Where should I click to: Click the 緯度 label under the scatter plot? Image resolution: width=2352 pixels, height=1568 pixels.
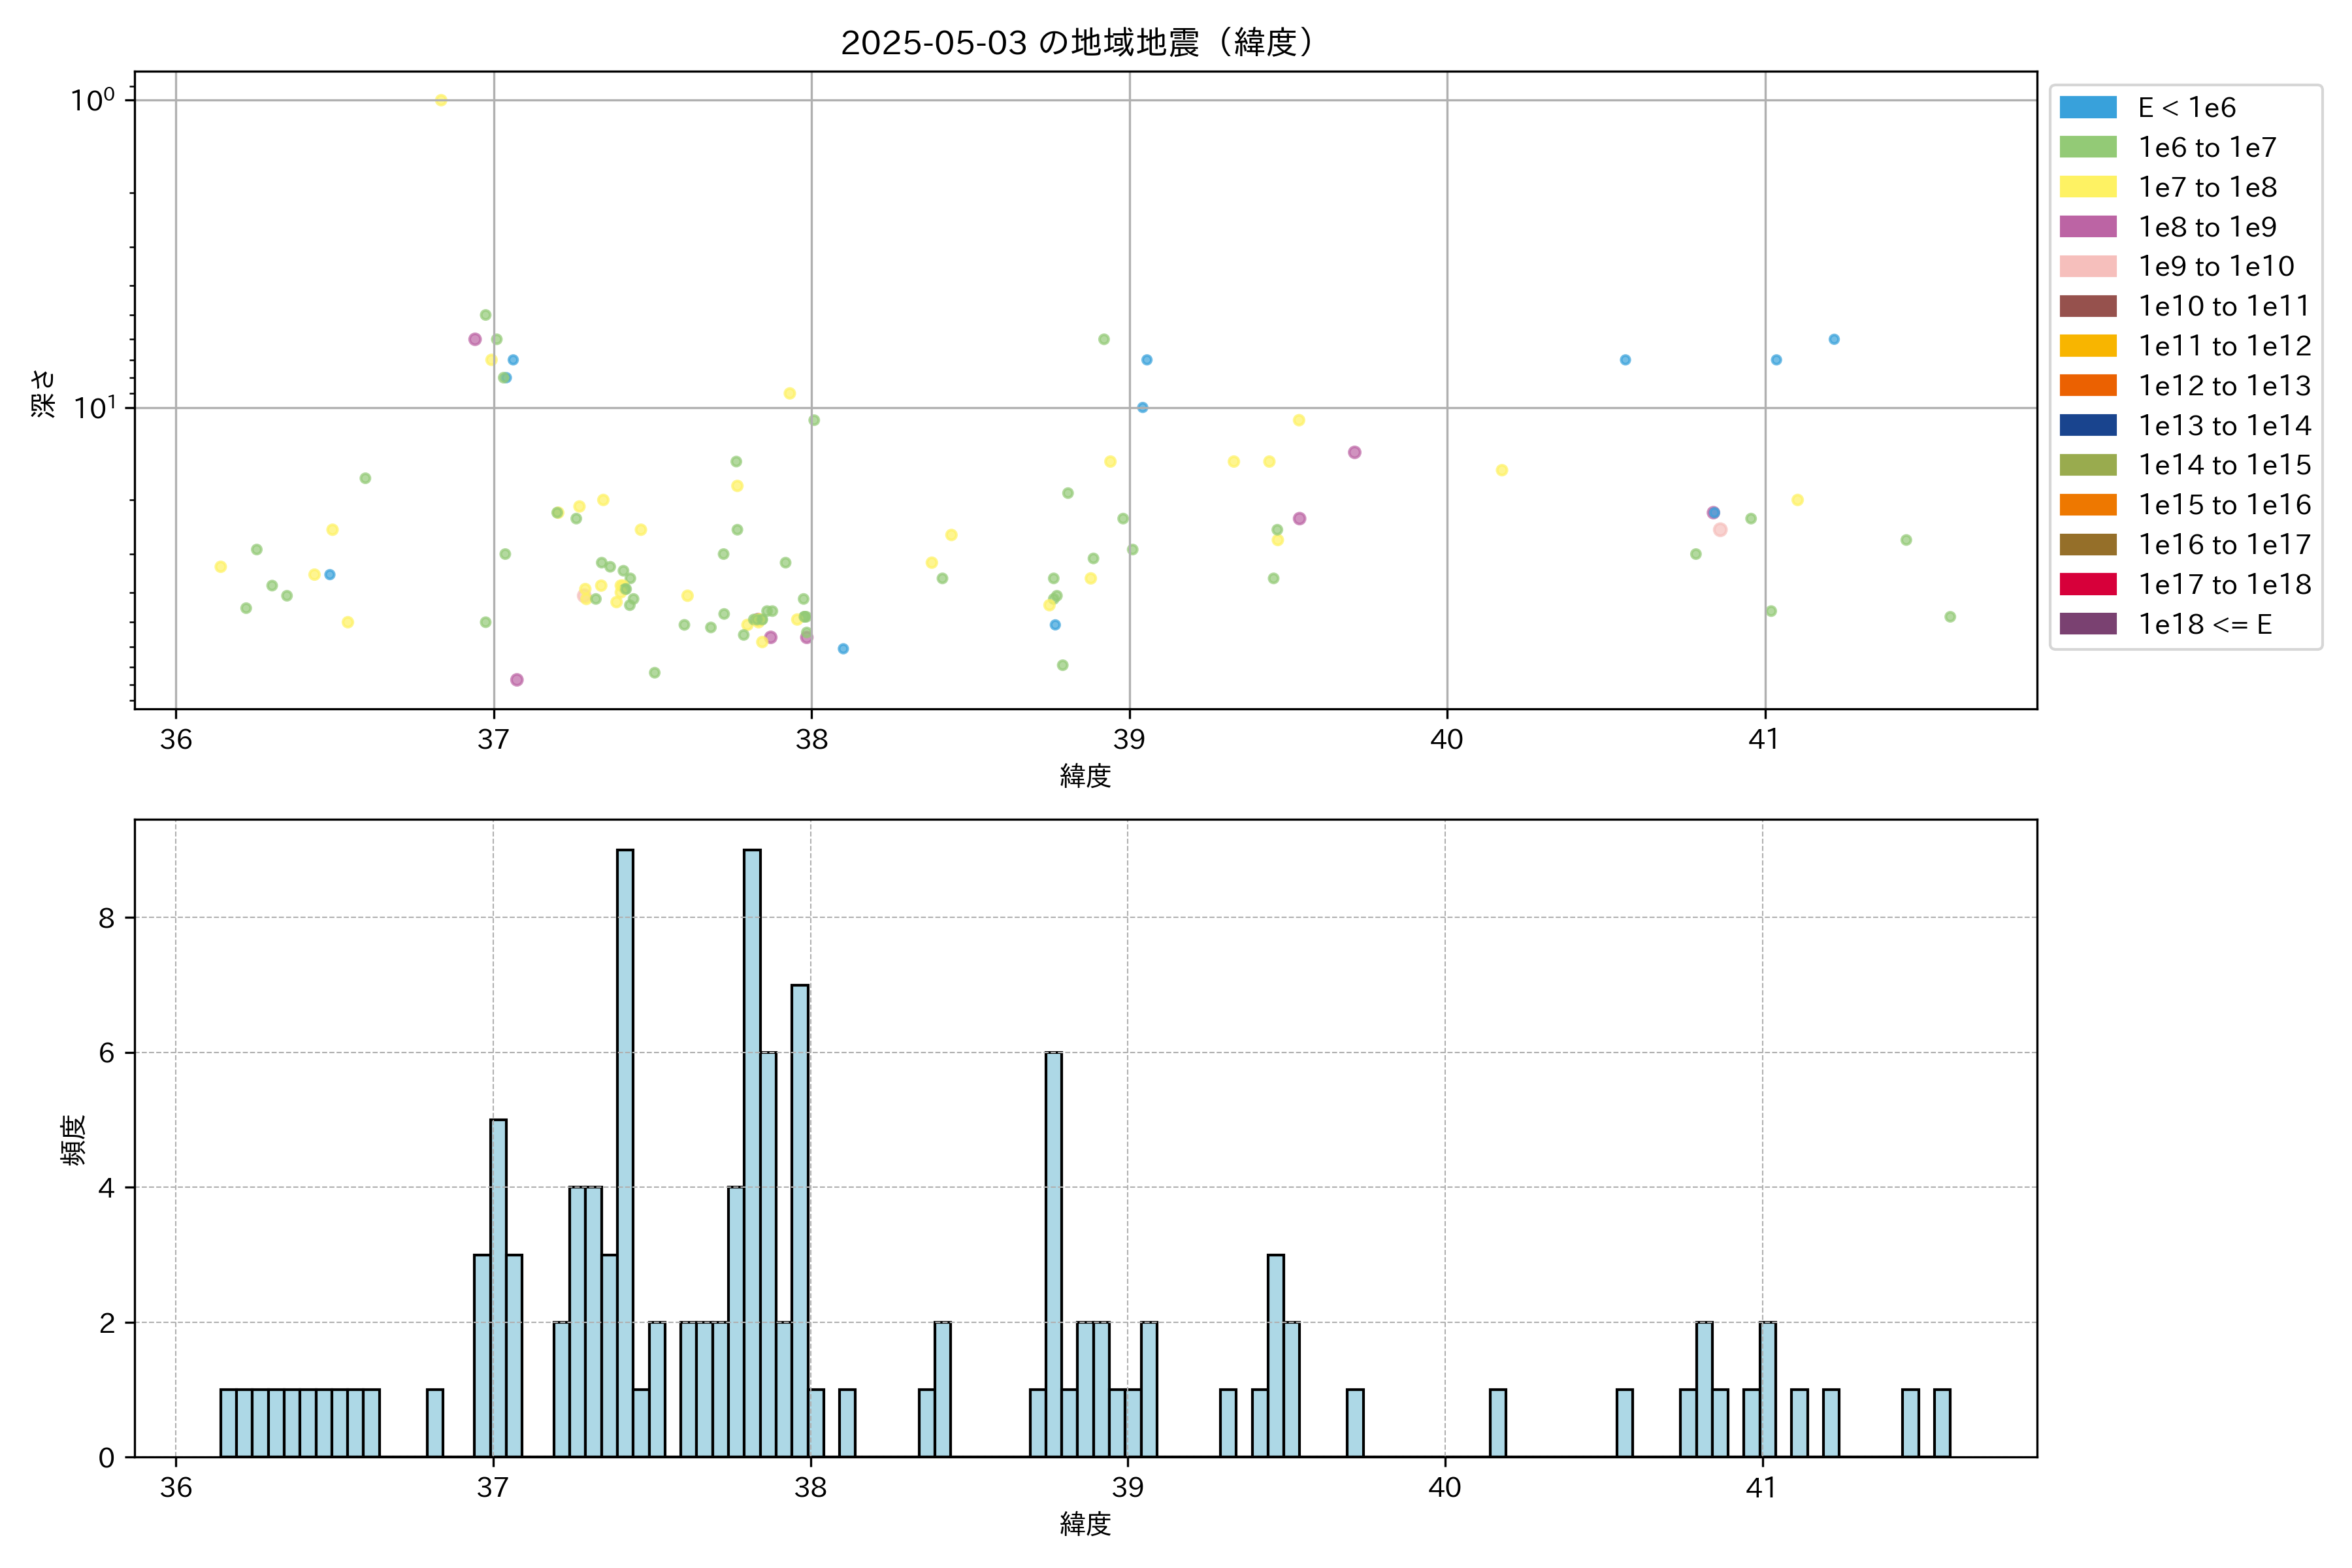pyautogui.click(x=1085, y=775)
